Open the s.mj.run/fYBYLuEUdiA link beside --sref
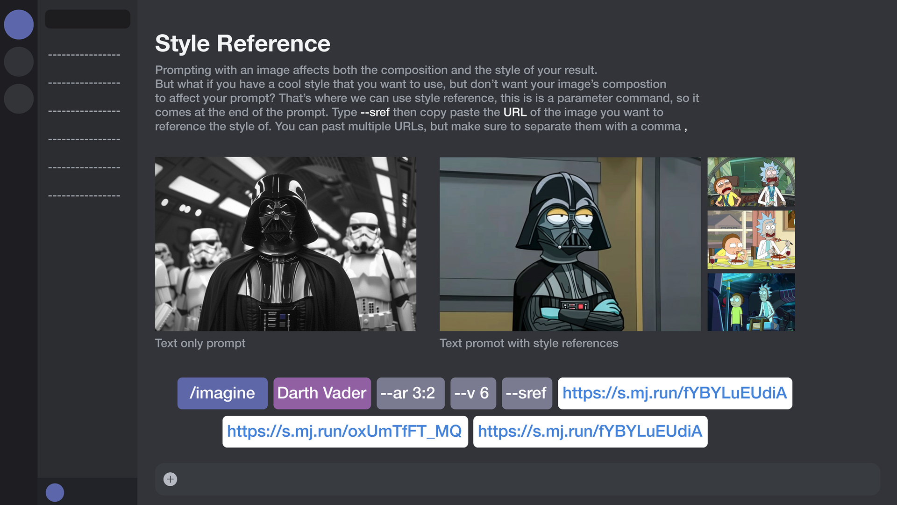The image size is (897, 505). click(675, 393)
